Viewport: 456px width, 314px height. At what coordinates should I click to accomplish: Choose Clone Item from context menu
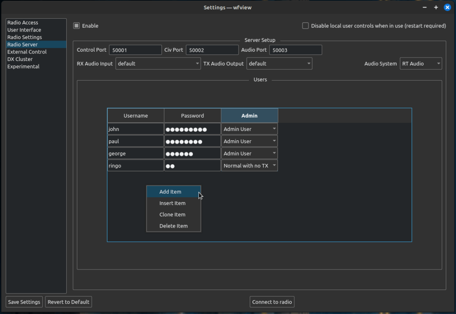174,214
